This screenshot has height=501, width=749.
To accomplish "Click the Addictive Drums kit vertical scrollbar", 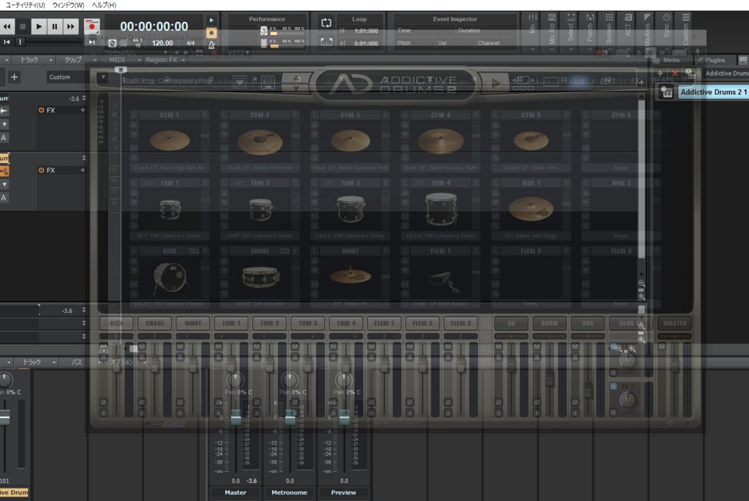I will point(642,179).
